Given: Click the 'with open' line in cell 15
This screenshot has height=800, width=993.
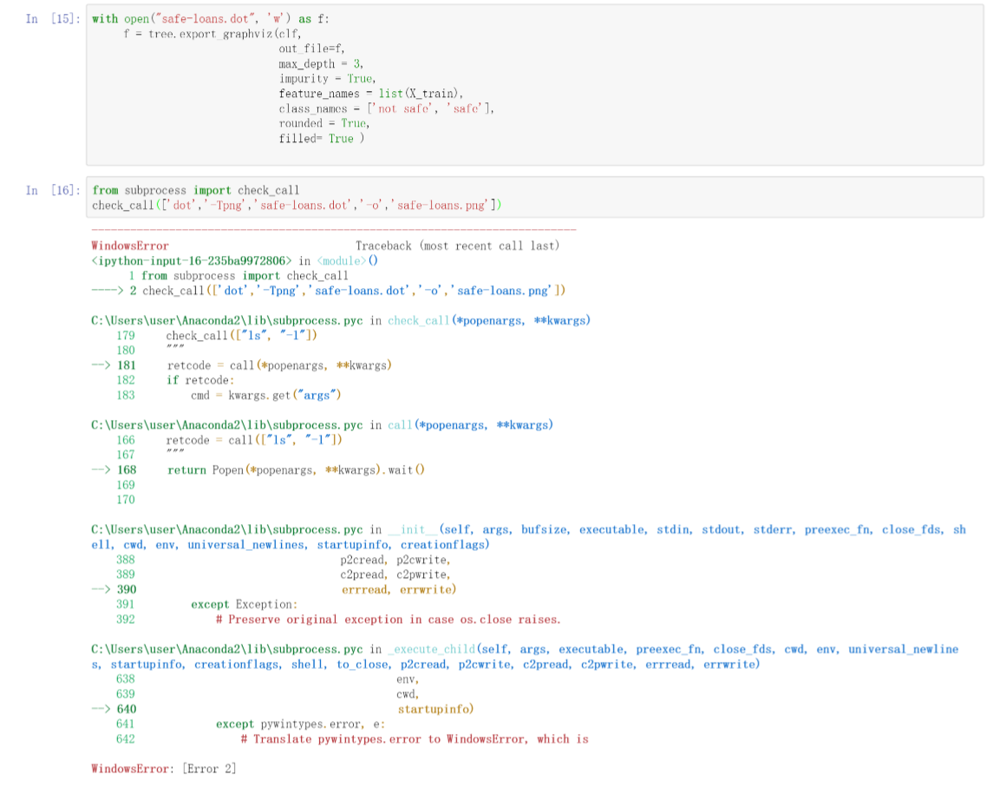Looking at the screenshot, I should click(x=210, y=19).
